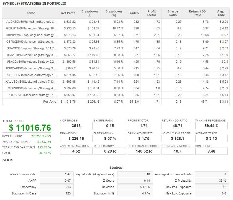Click the % Drawdown box showing 8.07 %
The width and height of the screenshot is (233, 200).
pyautogui.click(x=110, y=138)
